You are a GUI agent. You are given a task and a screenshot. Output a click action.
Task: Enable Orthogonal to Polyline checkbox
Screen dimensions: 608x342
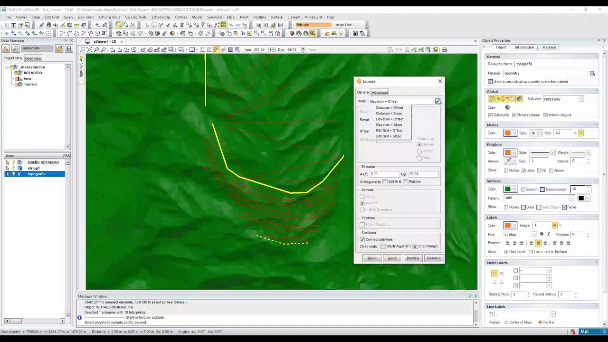406,181
